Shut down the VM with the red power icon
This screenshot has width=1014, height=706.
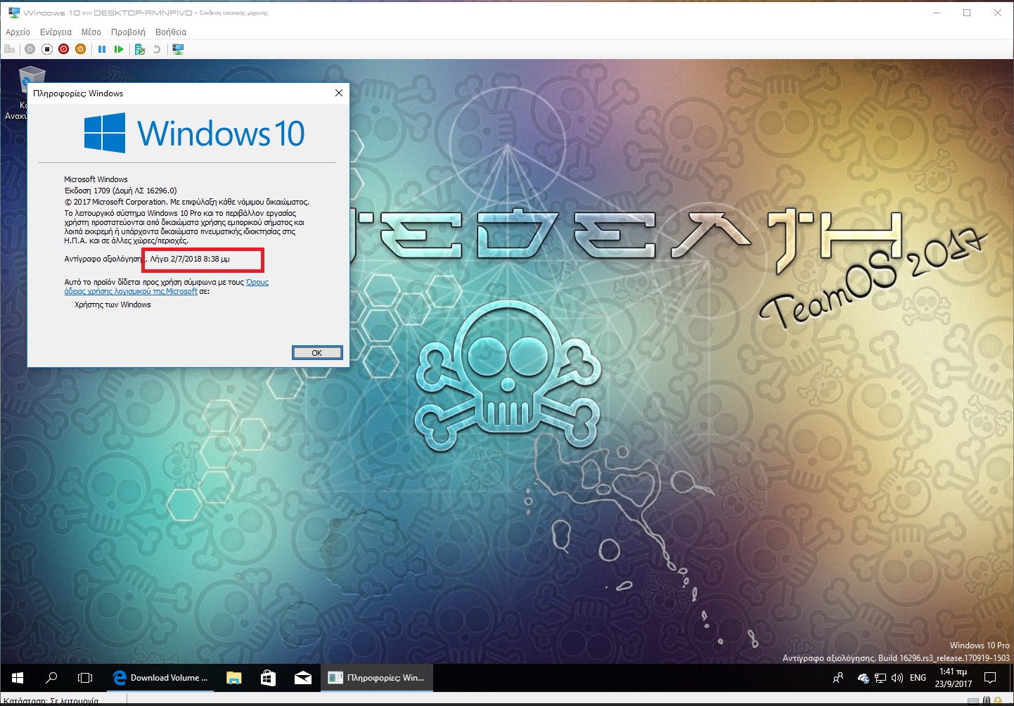pyautogui.click(x=64, y=49)
